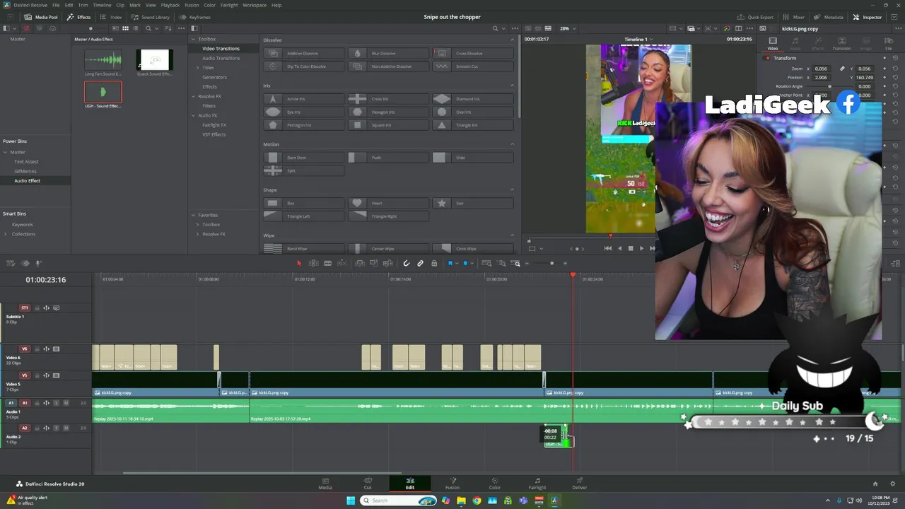
Task: Select the Dynamic Trim Mode tool
Action: tap(327, 263)
